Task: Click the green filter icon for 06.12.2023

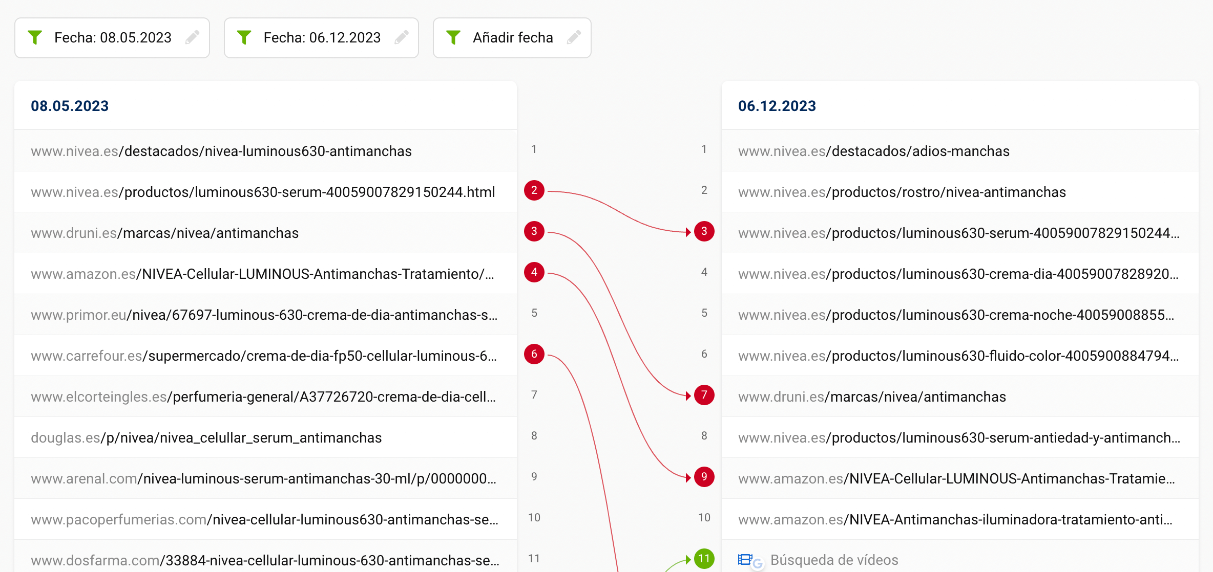Action: click(244, 37)
